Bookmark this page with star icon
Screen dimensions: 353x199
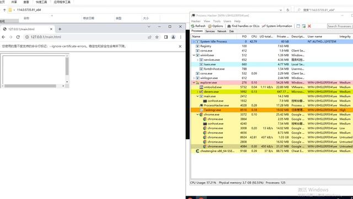157,37
